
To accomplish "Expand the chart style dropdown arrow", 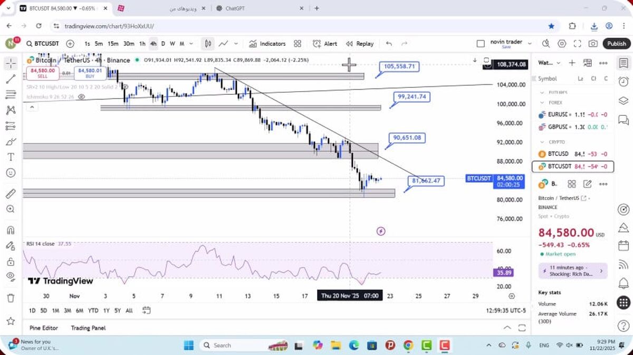I will 236,44.
